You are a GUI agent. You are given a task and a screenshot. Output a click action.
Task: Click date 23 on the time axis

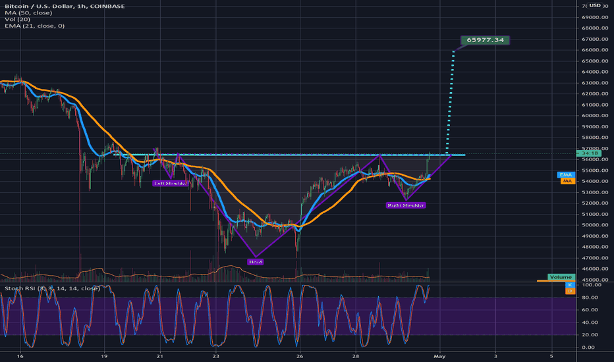[216, 356]
